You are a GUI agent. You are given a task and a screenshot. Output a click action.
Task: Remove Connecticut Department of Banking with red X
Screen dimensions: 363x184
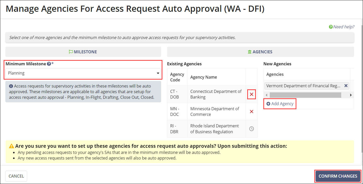[x=251, y=94]
